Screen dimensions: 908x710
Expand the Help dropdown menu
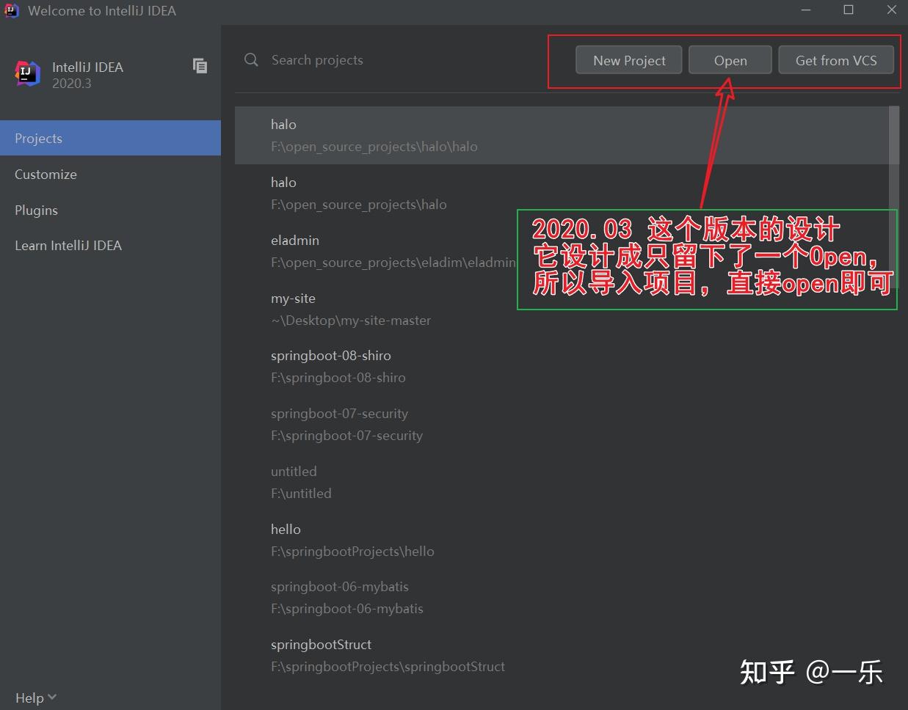pyautogui.click(x=35, y=698)
